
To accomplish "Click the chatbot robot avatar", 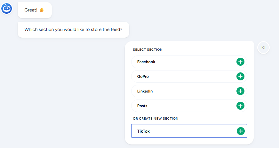I will click(x=6, y=8).
